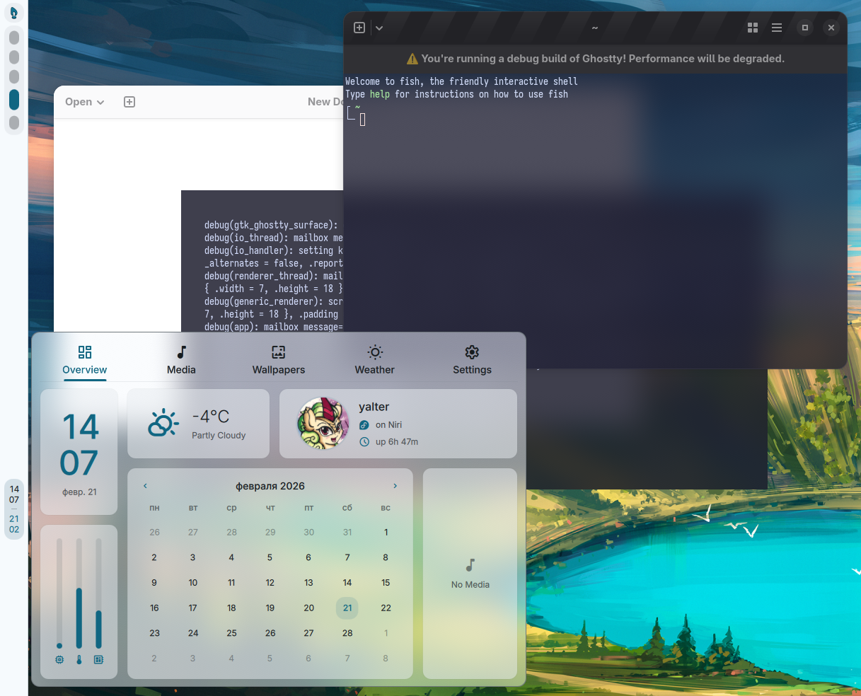Click the CPU usage chip icon
861x696 pixels.
coord(59,659)
